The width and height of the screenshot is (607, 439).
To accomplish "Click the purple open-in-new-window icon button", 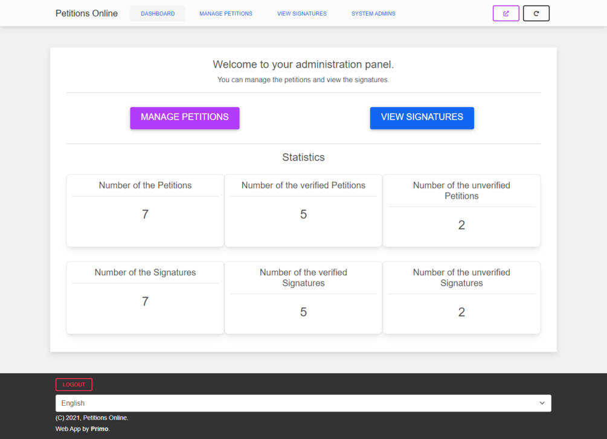I will tap(506, 13).
